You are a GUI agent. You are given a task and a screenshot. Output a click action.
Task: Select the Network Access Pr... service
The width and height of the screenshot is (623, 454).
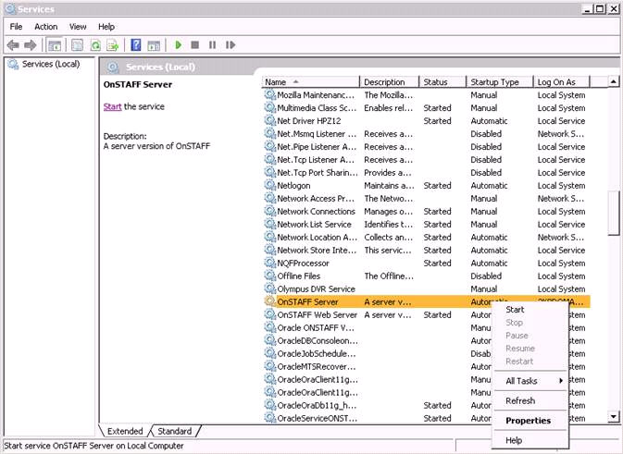(427, 199)
